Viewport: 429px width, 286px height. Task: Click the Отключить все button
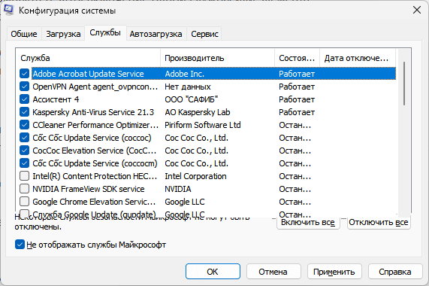(x=379, y=223)
